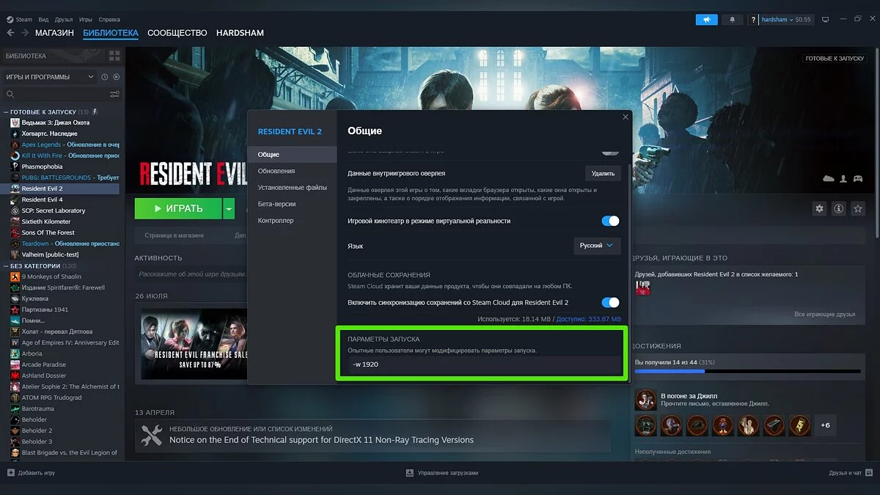Close the properties dialog
This screenshot has height=495, width=880.
click(626, 117)
